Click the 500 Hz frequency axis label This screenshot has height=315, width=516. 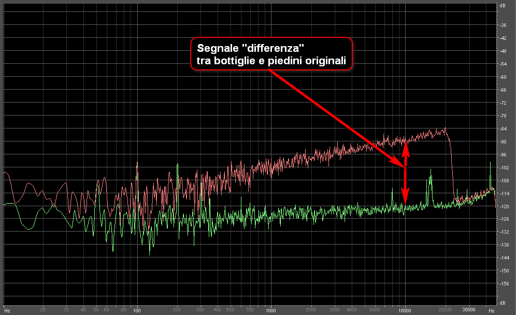coord(230,310)
